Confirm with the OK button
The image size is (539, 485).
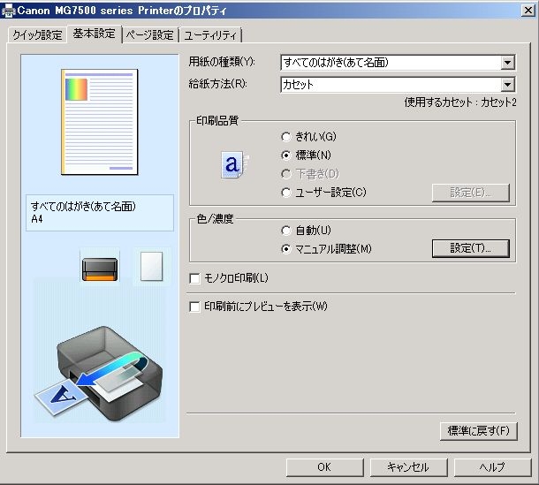(324, 467)
